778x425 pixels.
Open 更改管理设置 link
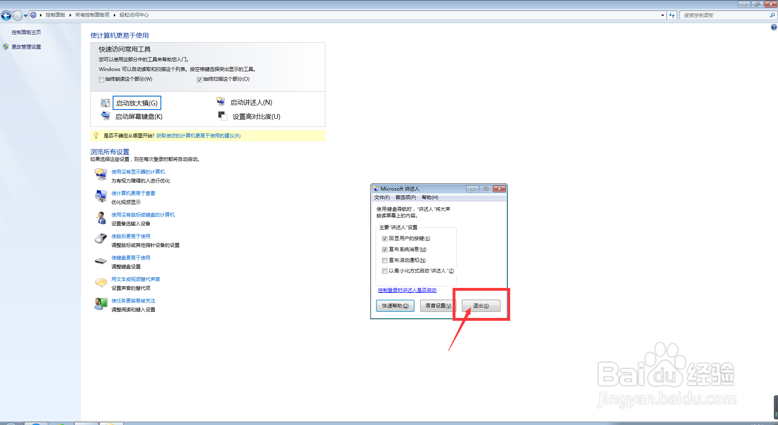pyautogui.click(x=26, y=47)
